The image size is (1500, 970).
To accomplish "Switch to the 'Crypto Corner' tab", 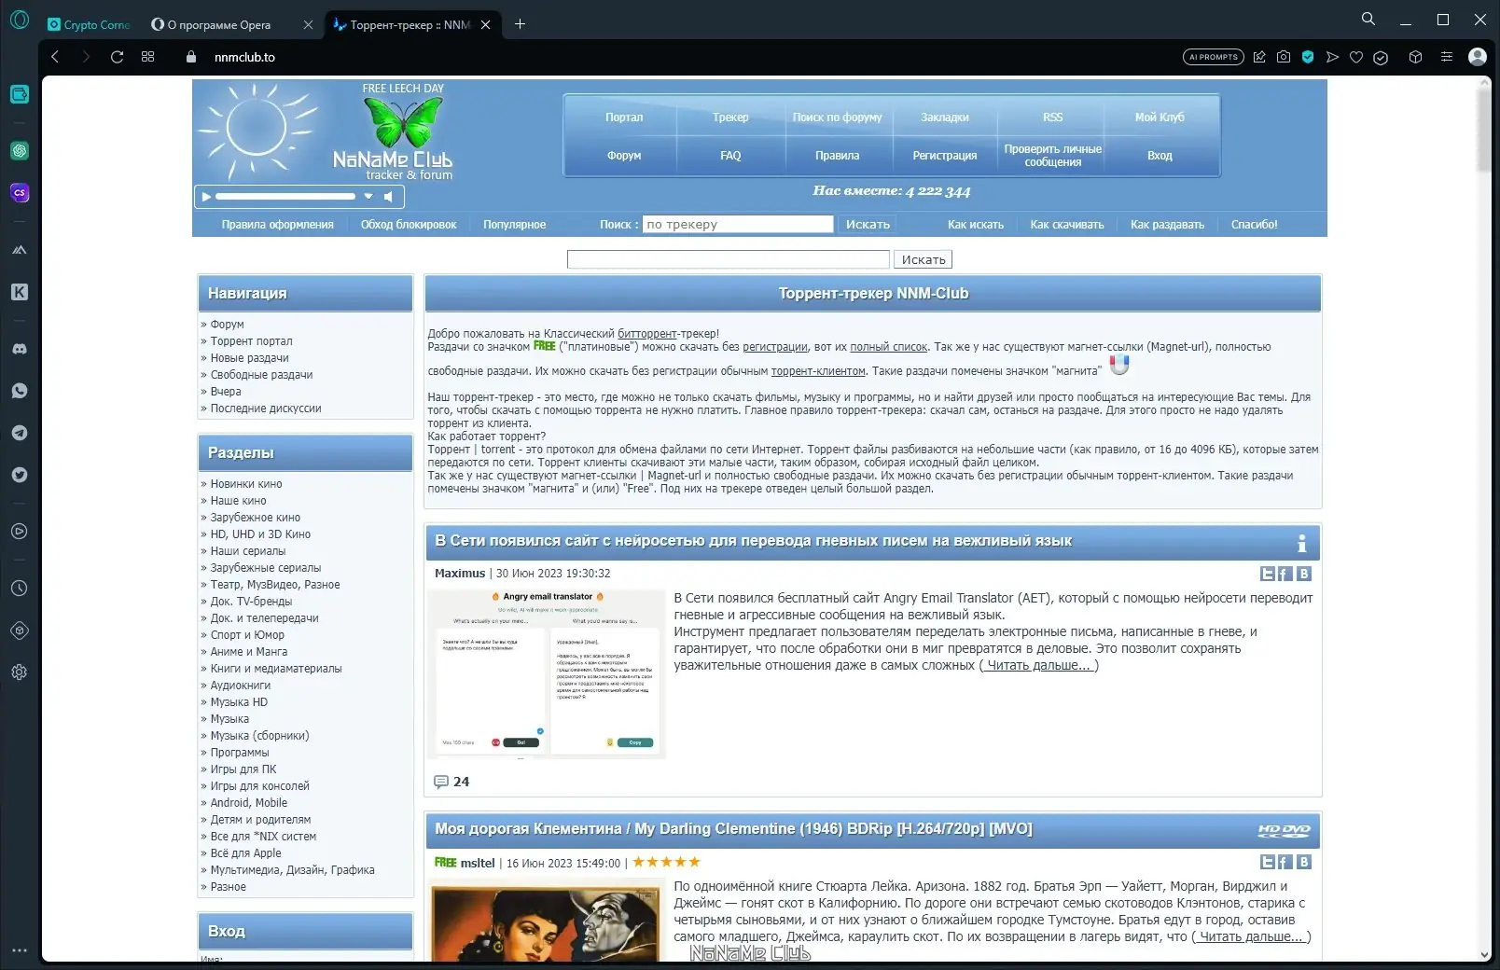I will coord(89,24).
